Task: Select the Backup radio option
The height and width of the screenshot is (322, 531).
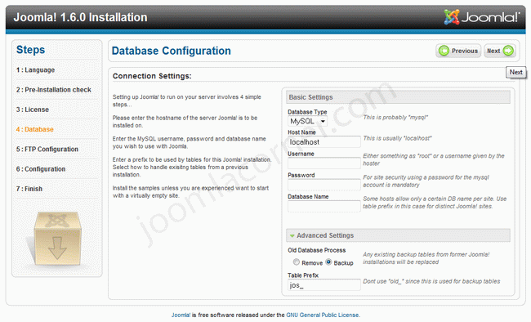Action: click(x=328, y=262)
